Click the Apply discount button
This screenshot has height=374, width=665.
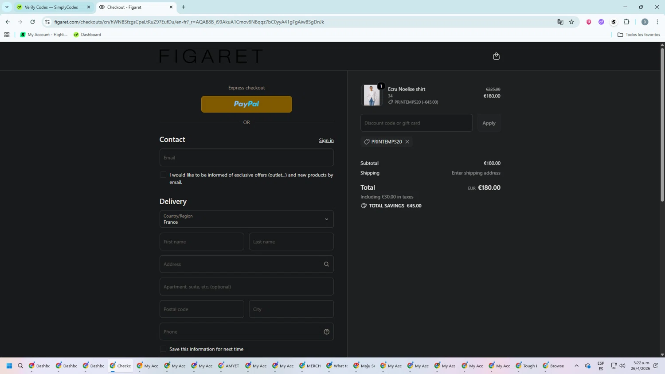click(489, 123)
